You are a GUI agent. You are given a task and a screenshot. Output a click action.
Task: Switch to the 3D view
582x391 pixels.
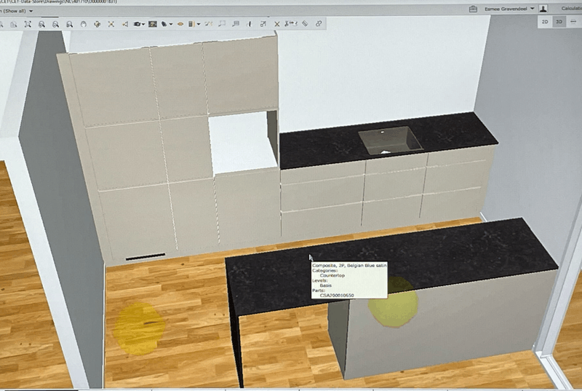point(559,22)
